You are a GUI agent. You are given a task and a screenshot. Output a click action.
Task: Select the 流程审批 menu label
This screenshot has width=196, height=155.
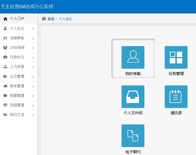point(17,38)
